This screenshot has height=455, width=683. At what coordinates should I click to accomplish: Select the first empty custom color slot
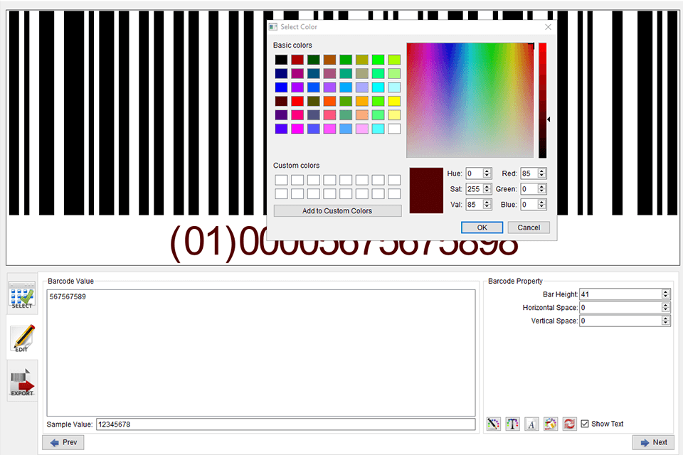coord(281,180)
